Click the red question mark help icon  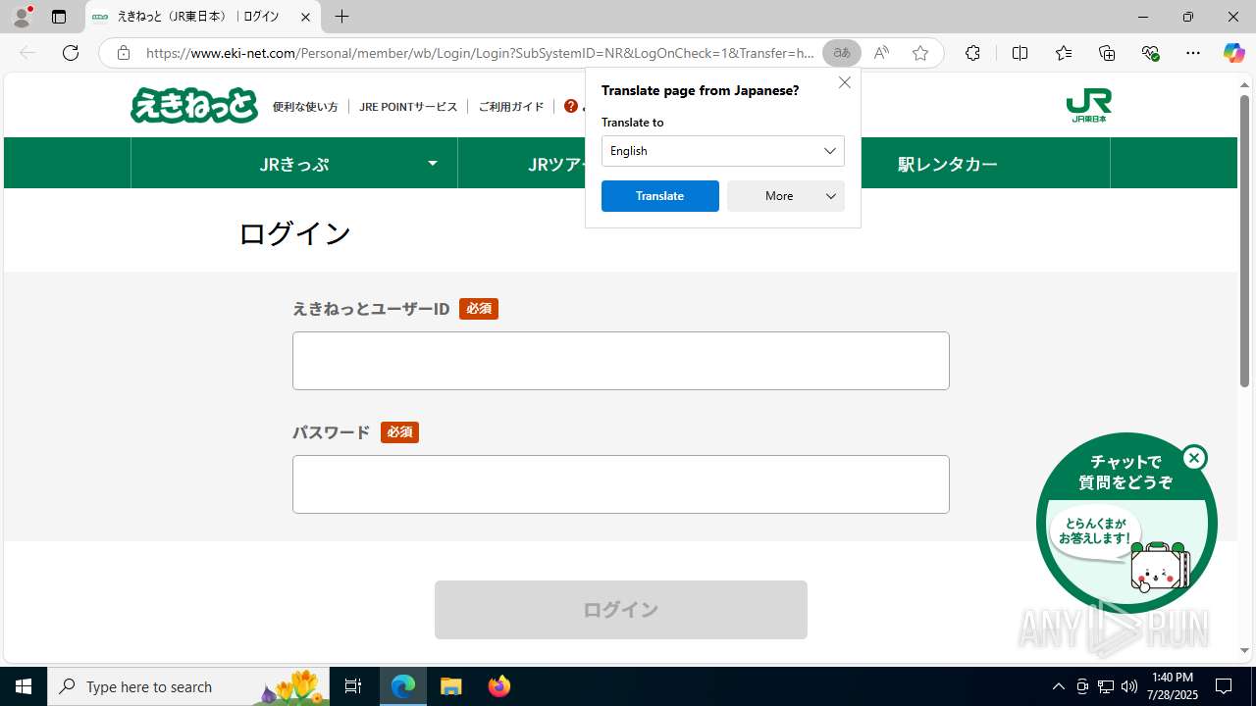pos(571,106)
